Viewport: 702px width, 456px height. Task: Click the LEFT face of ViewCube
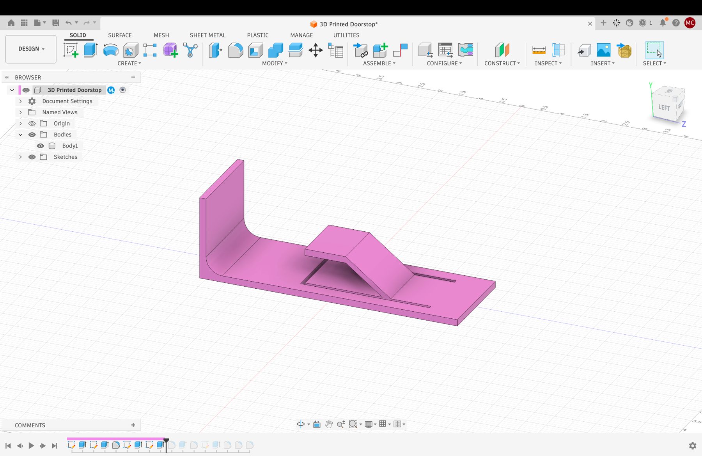(665, 107)
